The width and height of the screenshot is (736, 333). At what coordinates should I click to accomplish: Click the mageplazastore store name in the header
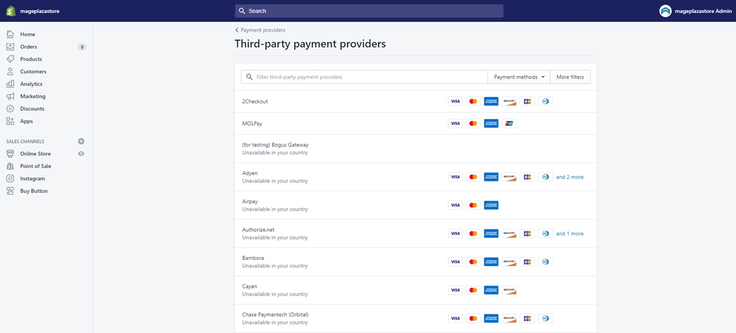point(40,11)
